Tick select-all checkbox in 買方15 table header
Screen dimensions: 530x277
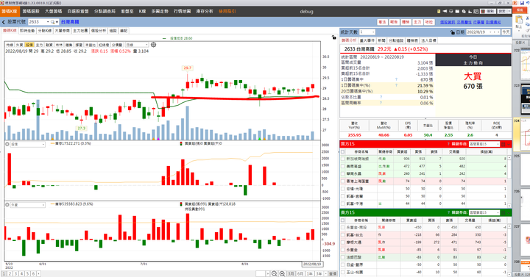click(x=343, y=152)
